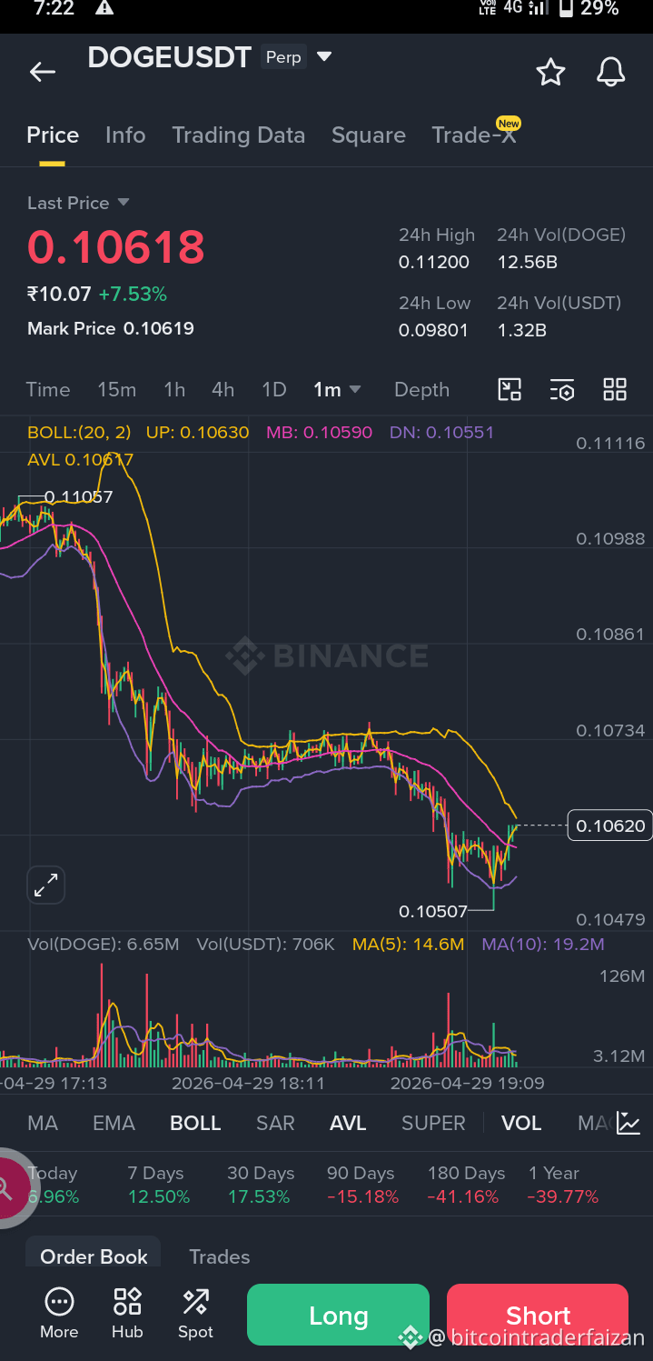Toggle the AVL indicator
This screenshot has height=1361, width=653.
[x=348, y=1123]
